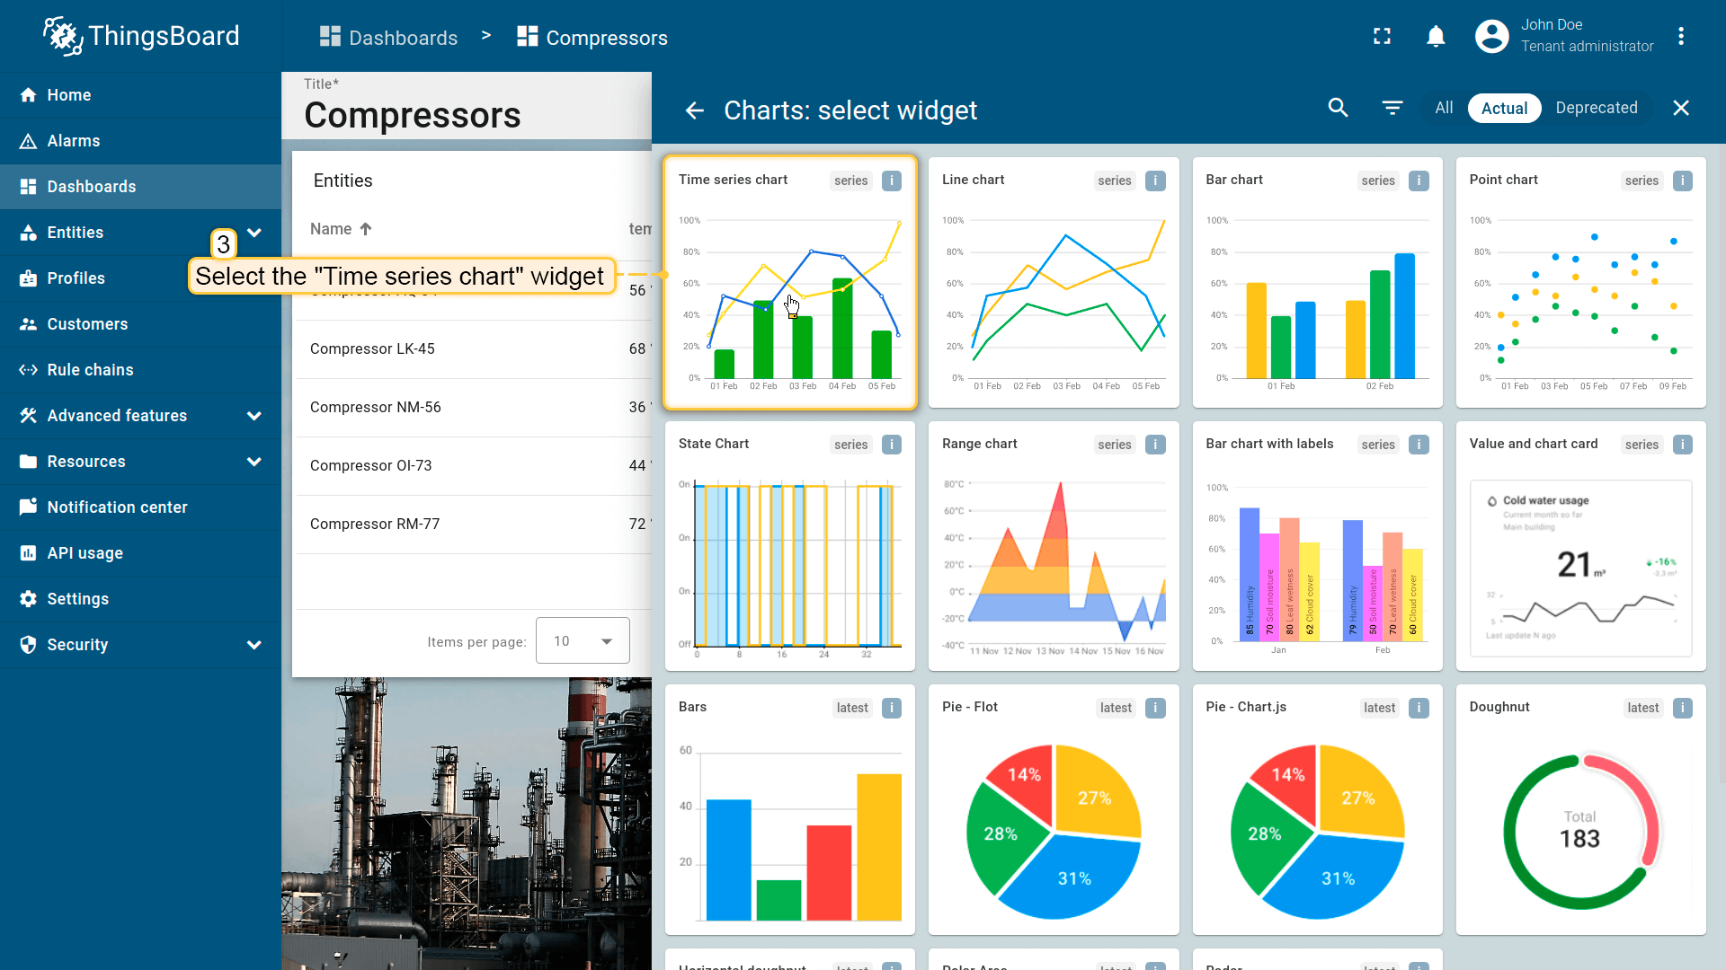This screenshot has width=1726, height=970.
Task: Select the Deprecated widgets filter
Action: 1596,108
